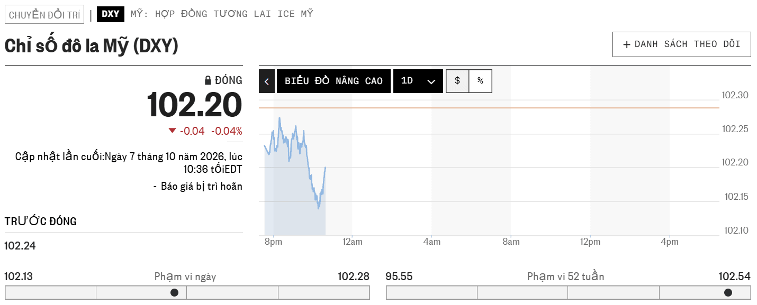
Task: Click the red down-triangle change indicator
Action: [x=172, y=131]
